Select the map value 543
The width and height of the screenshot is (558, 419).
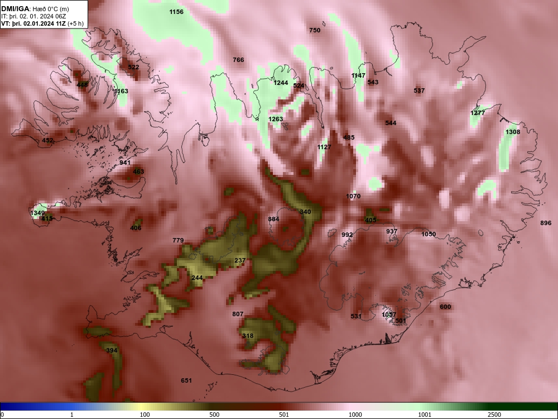point(373,82)
